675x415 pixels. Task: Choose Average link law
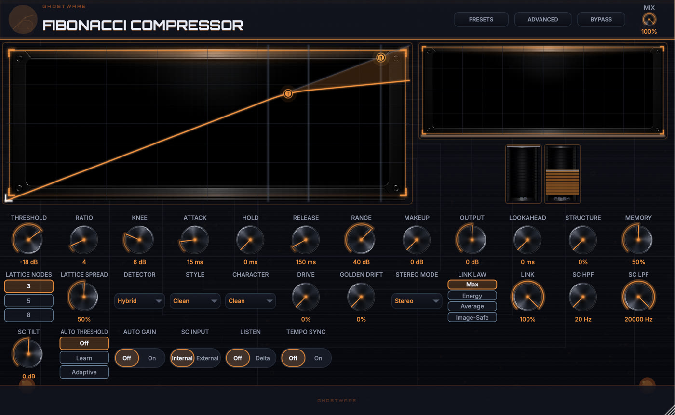coord(472,306)
